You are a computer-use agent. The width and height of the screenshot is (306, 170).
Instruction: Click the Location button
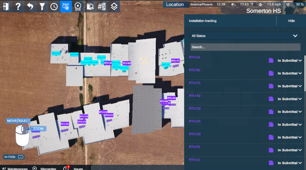pos(175,4)
